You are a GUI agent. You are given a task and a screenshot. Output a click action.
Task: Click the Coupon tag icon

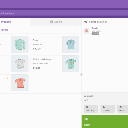pyautogui.click(x=104, y=107)
